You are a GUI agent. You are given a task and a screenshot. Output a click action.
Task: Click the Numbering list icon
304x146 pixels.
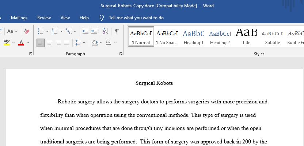click(x=55, y=31)
